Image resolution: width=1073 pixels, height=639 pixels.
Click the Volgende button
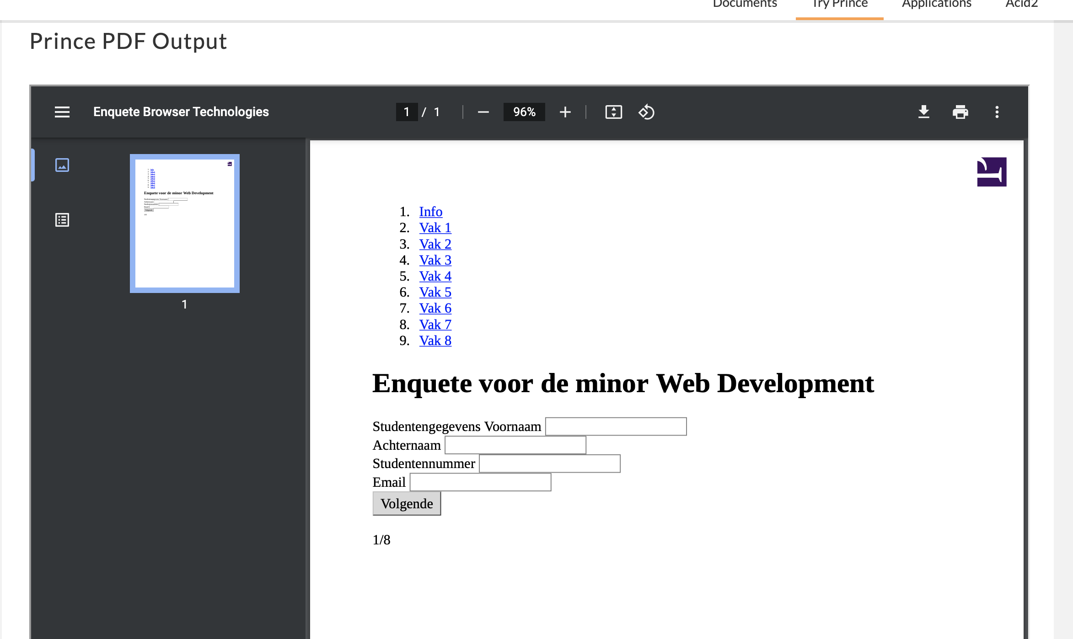[406, 503]
